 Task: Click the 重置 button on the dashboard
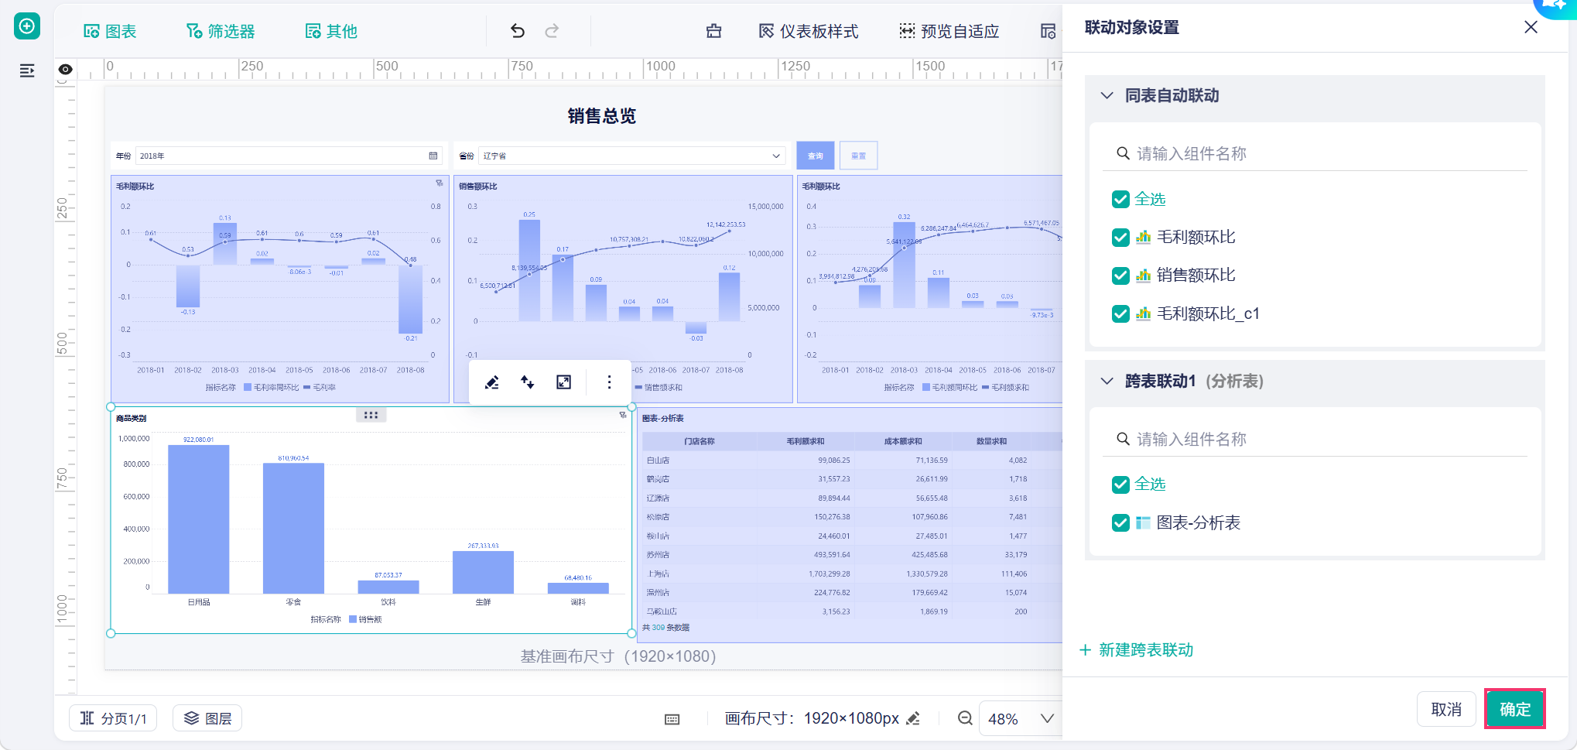click(859, 156)
